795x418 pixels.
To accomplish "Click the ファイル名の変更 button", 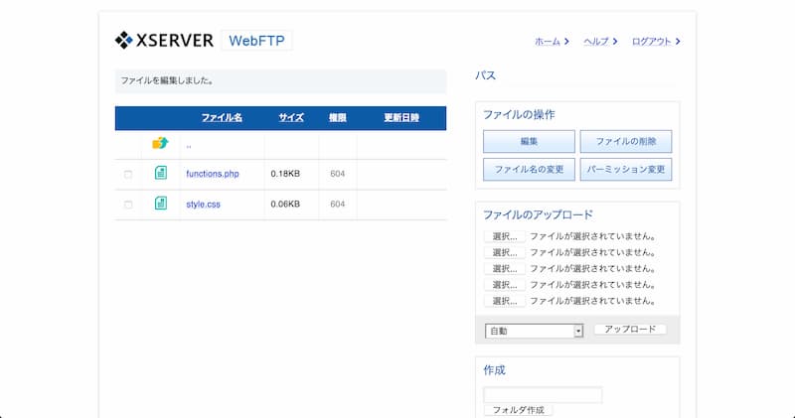I will (x=529, y=169).
